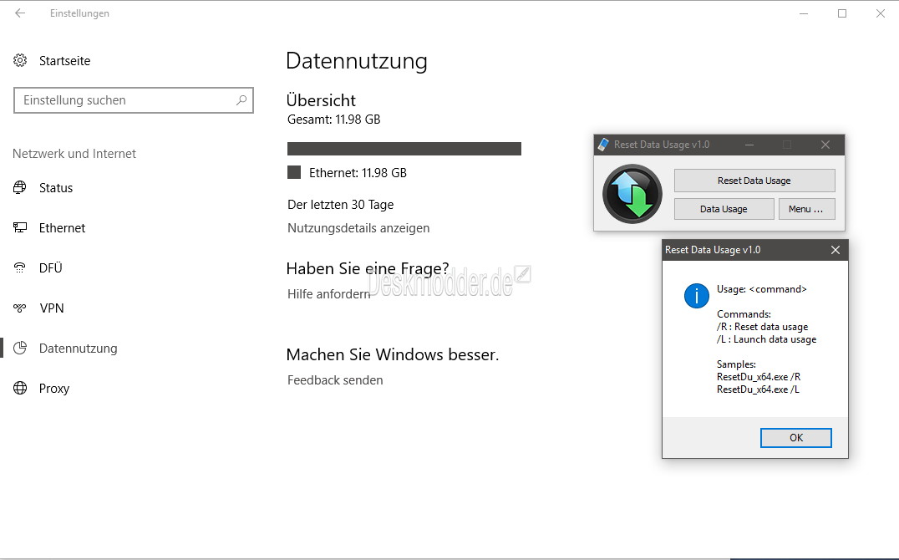This screenshot has width=899, height=560.
Task: Open the Menu ... button
Action: point(806,209)
